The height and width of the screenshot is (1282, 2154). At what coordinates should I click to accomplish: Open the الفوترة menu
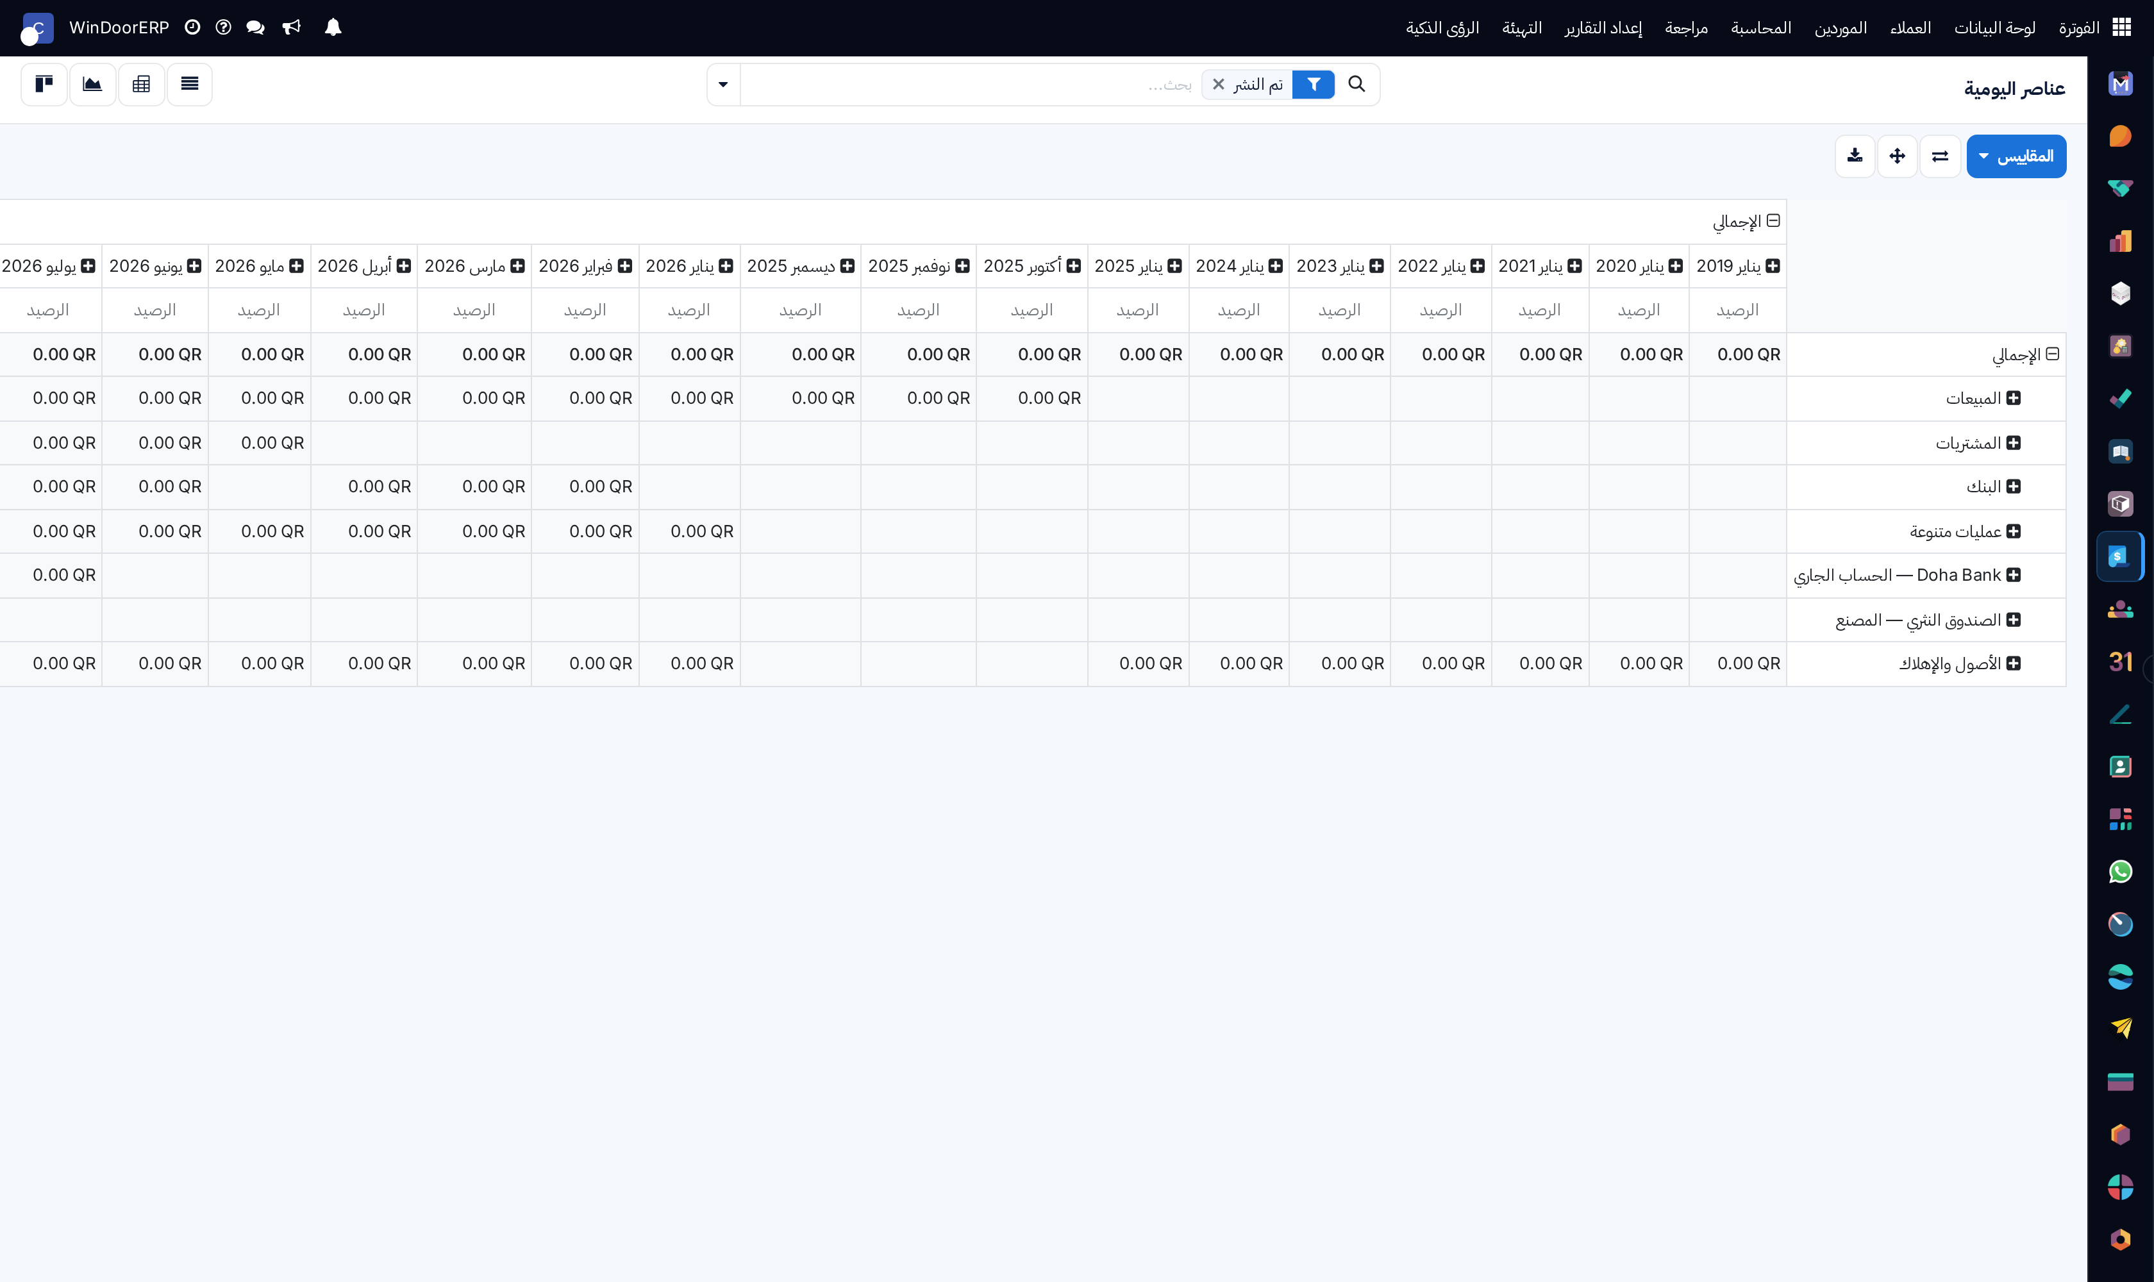click(2078, 28)
